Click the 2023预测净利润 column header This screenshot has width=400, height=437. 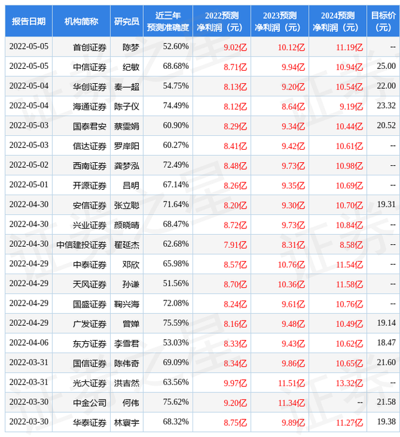coord(280,21)
